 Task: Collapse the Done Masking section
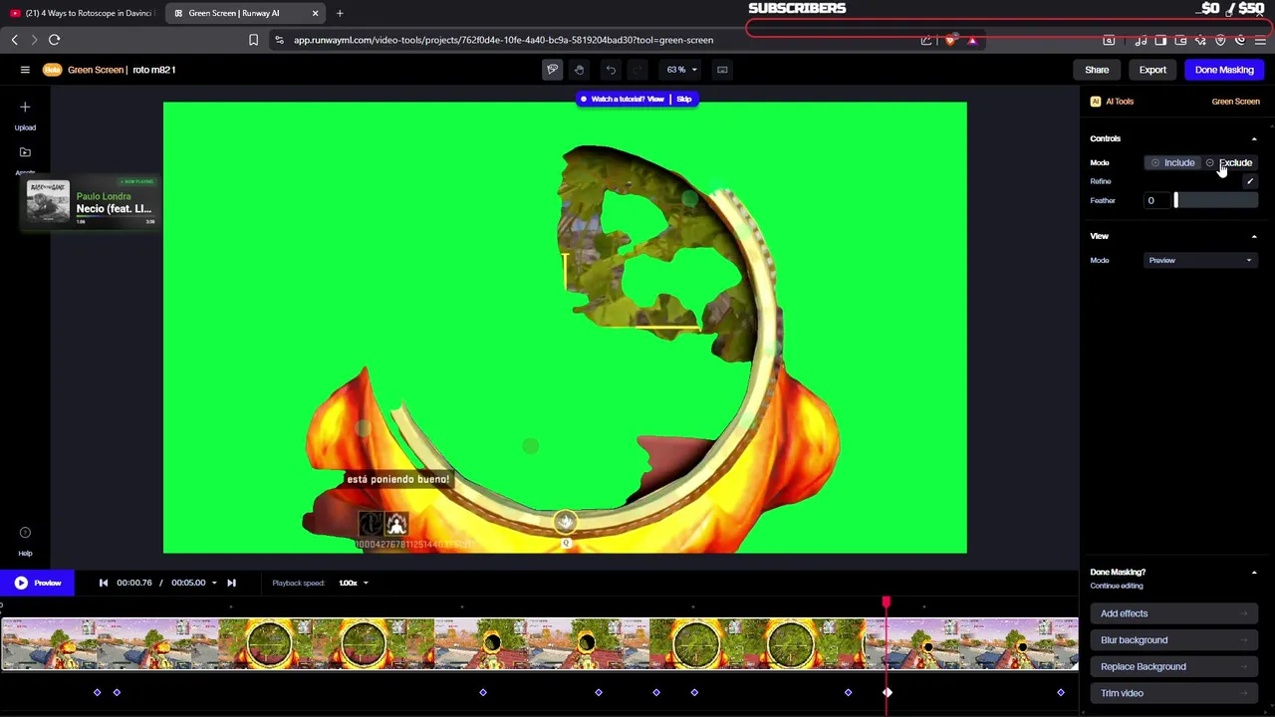[x=1254, y=573]
